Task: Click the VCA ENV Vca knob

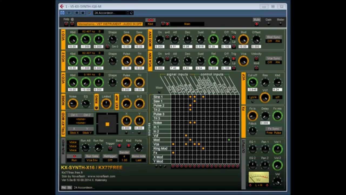Action: (x=243, y=61)
